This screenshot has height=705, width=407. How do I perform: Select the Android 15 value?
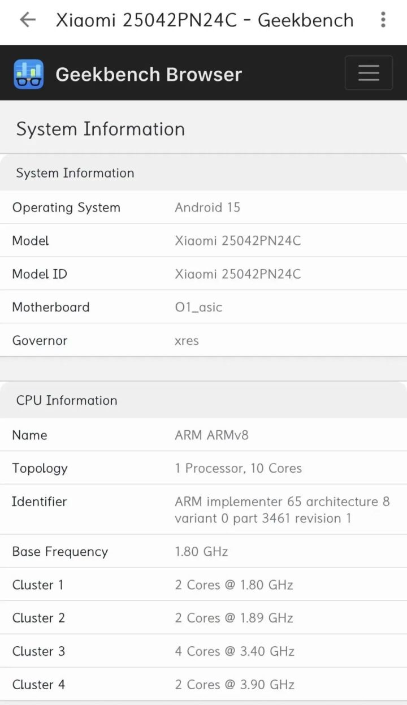[207, 207]
